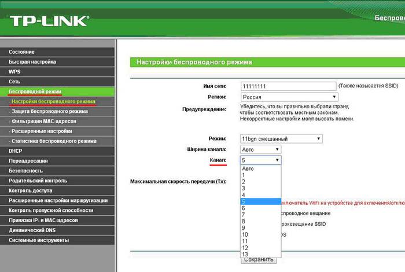Expand the Ширина канала dropdown
The height and width of the screenshot is (272, 405).
pyautogui.click(x=261, y=149)
